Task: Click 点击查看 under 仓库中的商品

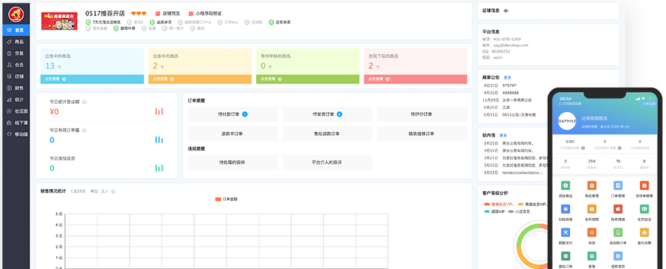Action: pos(200,79)
